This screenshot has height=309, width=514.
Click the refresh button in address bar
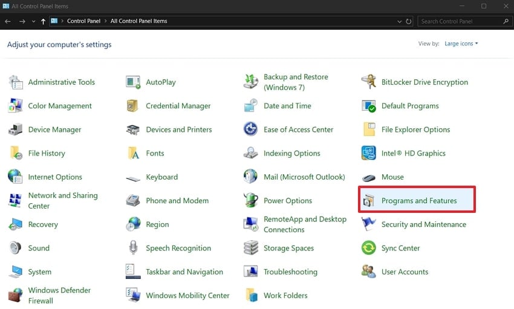coord(409,21)
